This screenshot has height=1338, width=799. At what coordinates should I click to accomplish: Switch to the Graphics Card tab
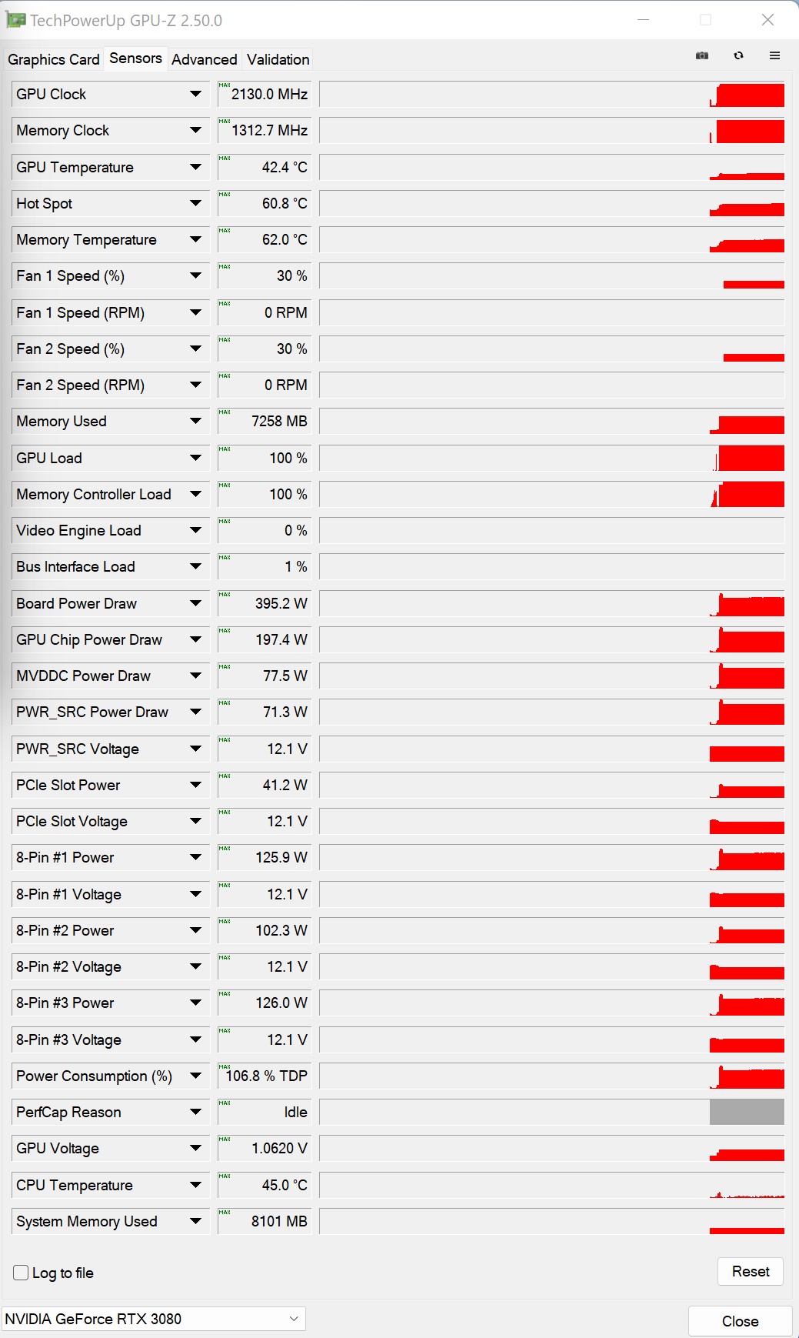click(54, 59)
